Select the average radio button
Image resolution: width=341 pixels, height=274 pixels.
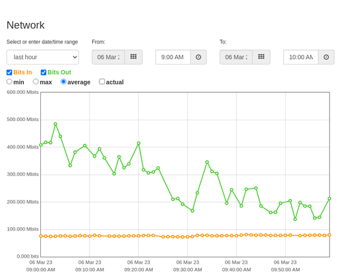[63, 82]
